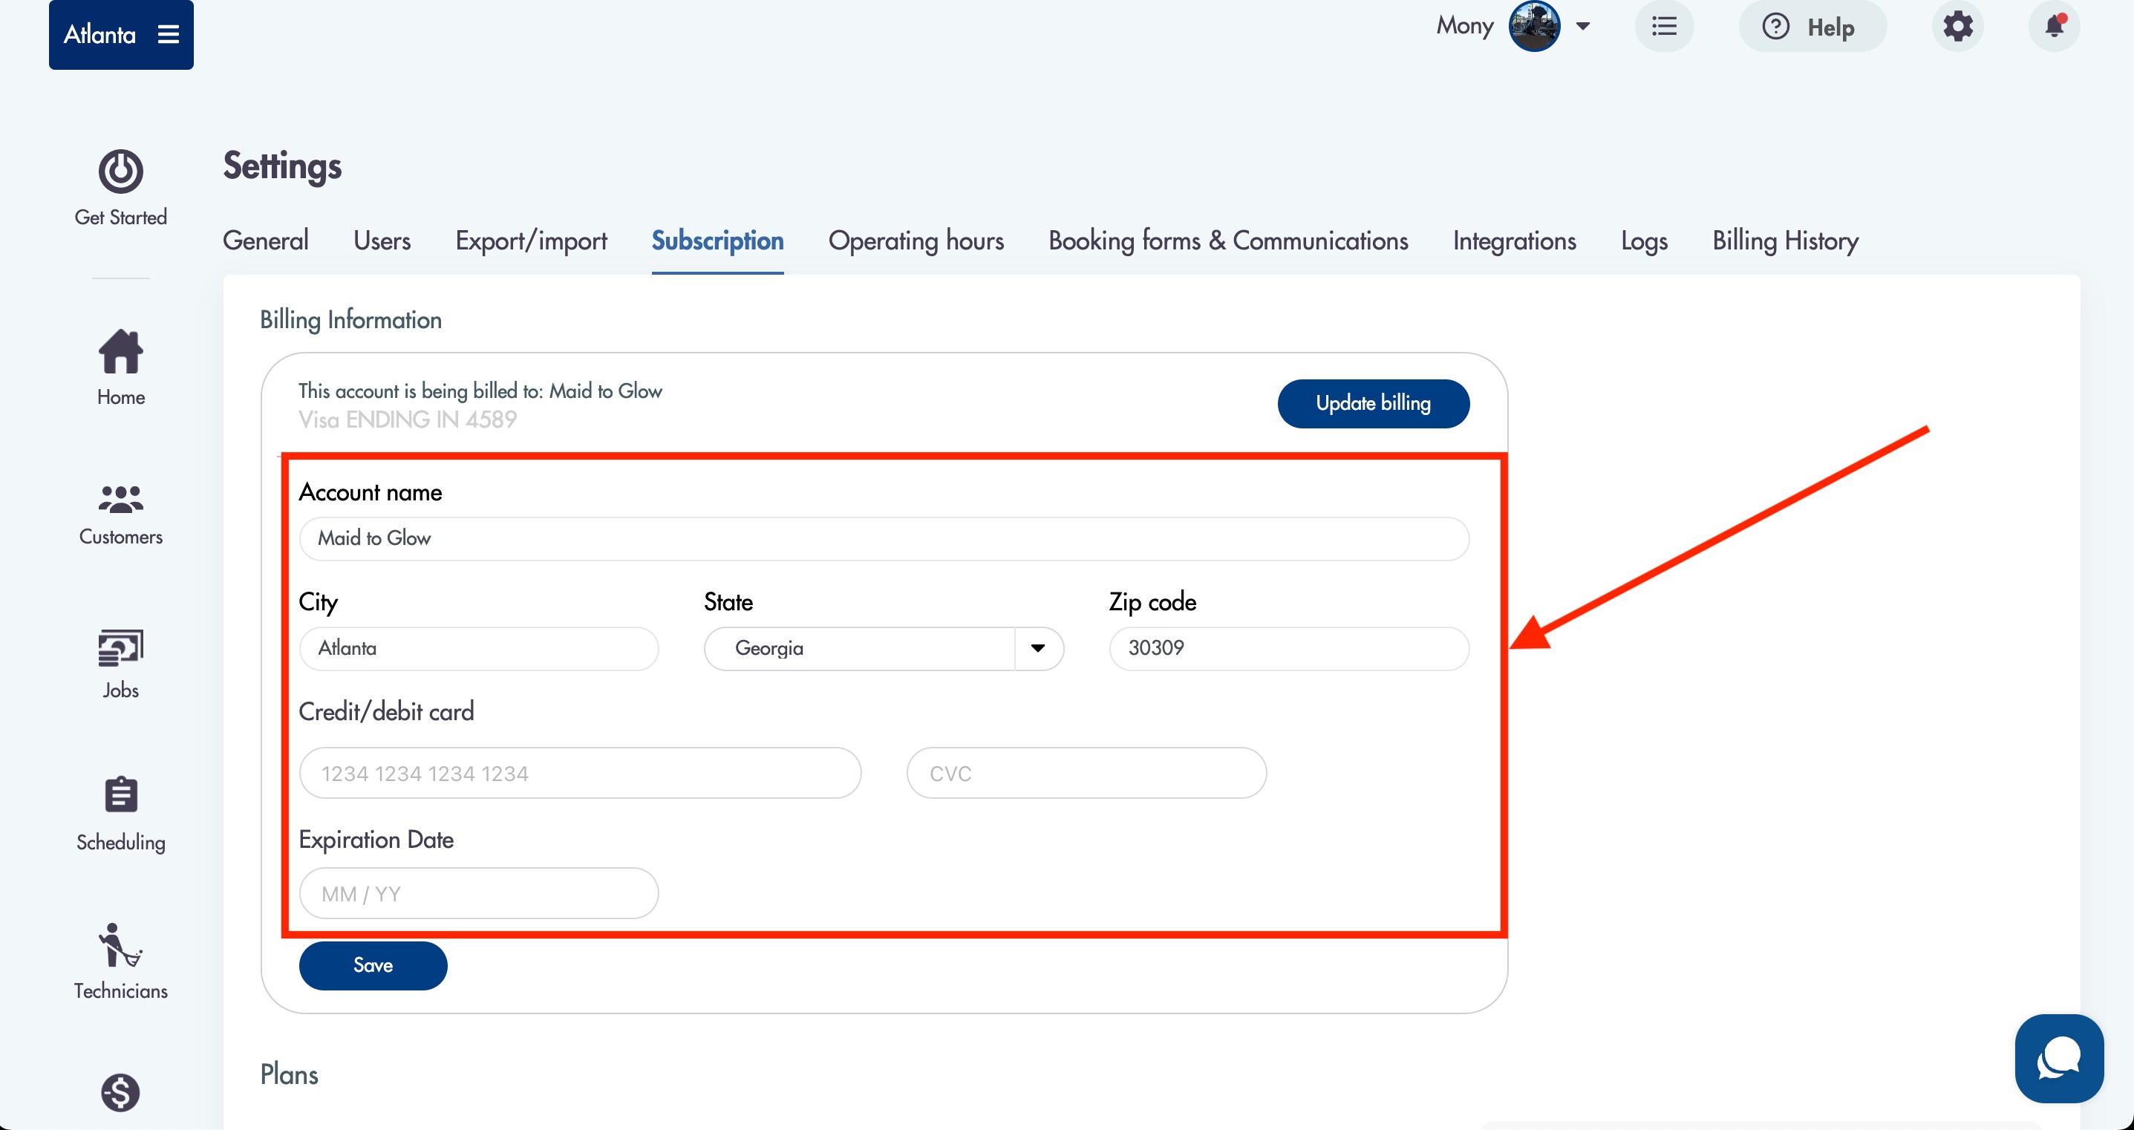Expand the Mony user dropdown arrow
Screen dimensions: 2134x1130
tap(1583, 27)
